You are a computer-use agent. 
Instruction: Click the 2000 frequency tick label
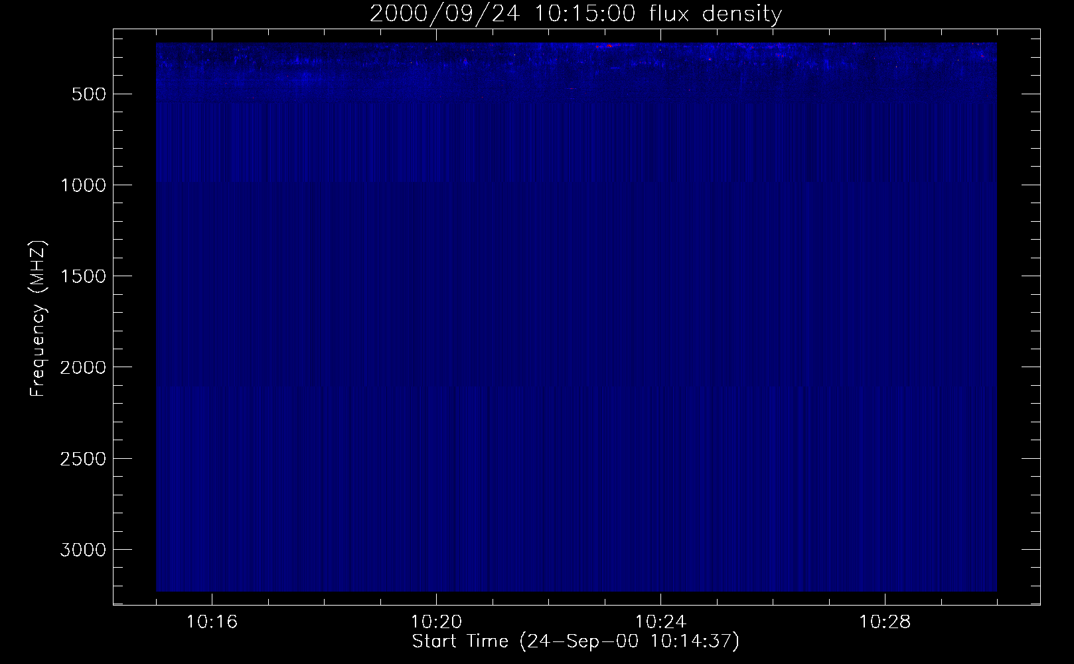point(83,367)
